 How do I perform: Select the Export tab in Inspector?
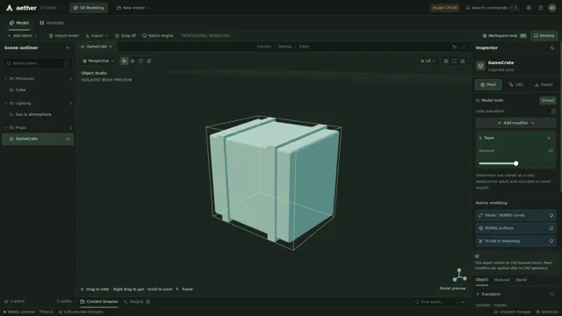click(x=544, y=85)
